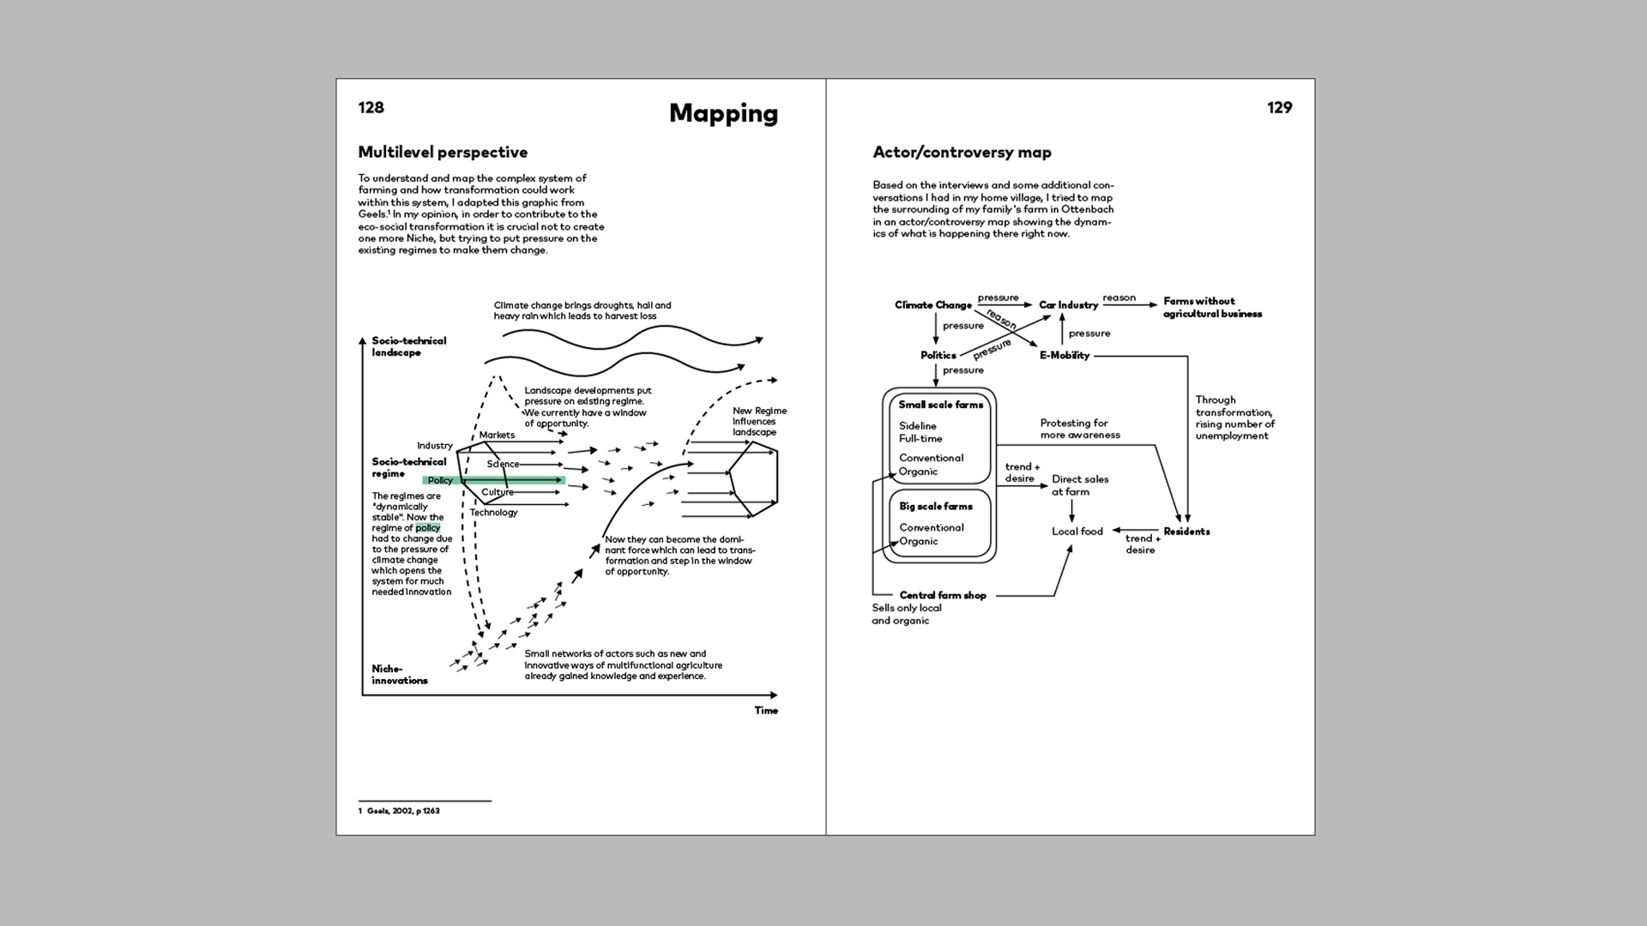This screenshot has height=926, width=1647.
Task: Click page number 129
Action: (x=1279, y=107)
